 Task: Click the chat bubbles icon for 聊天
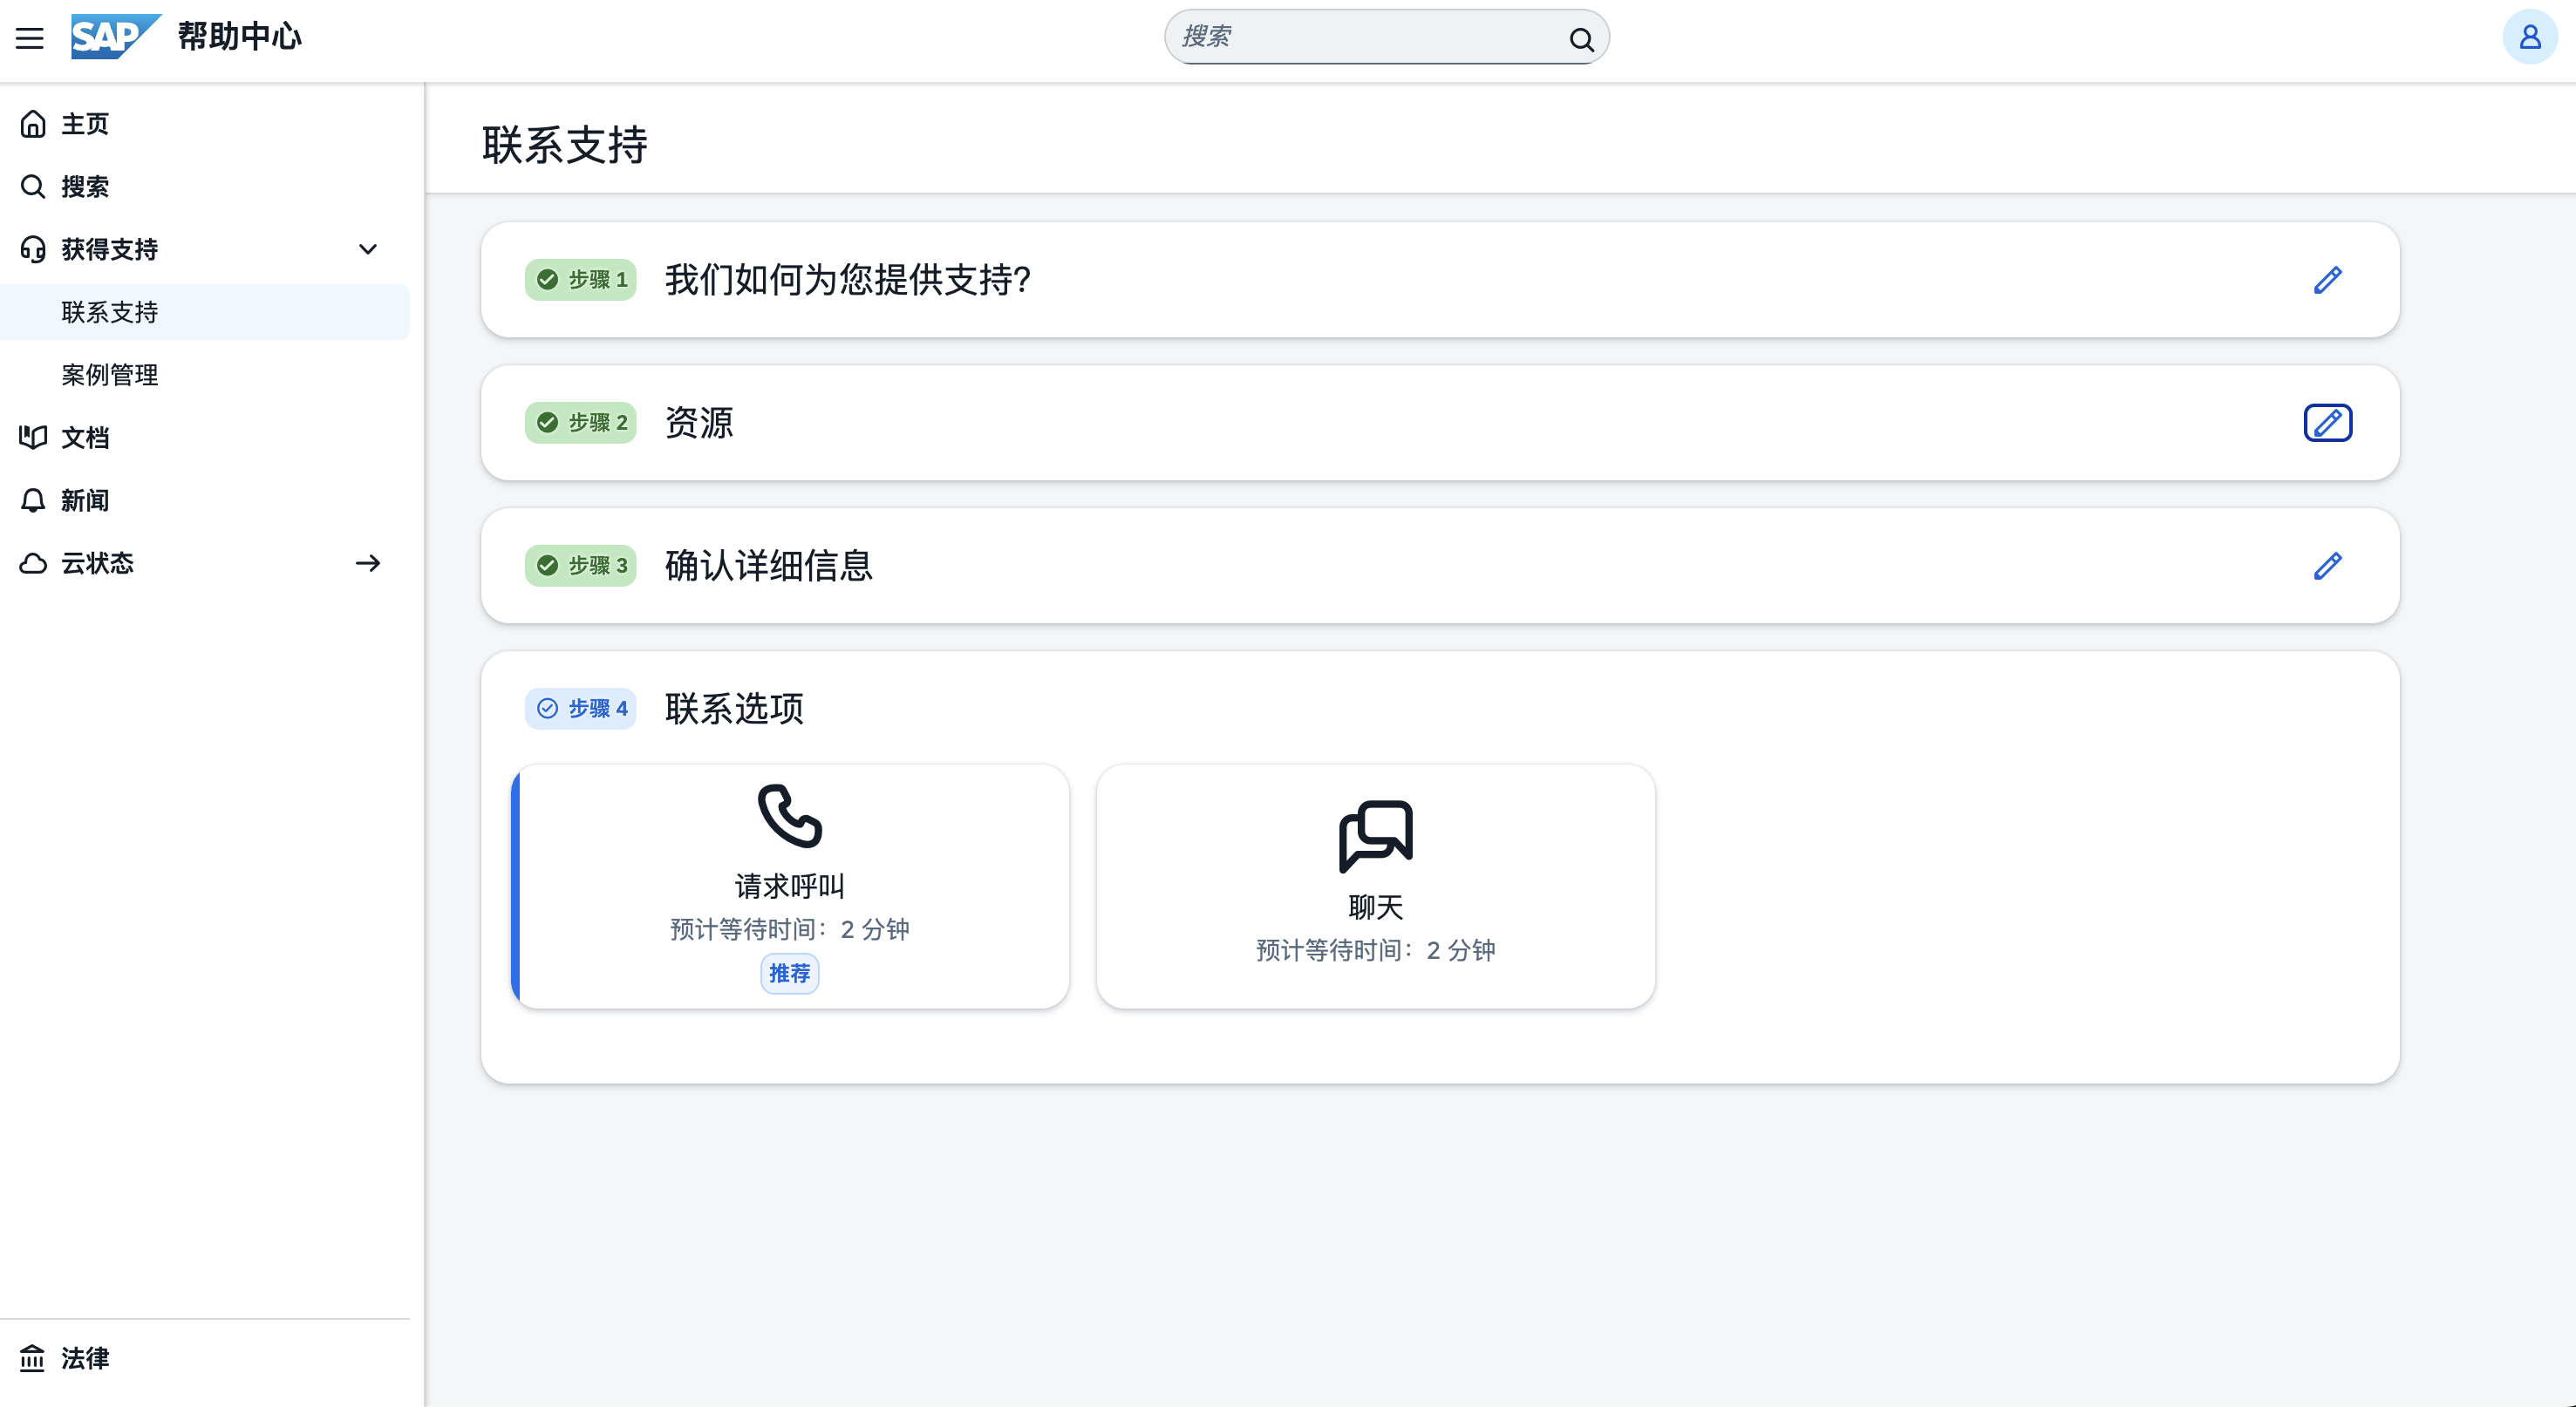point(1375,835)
